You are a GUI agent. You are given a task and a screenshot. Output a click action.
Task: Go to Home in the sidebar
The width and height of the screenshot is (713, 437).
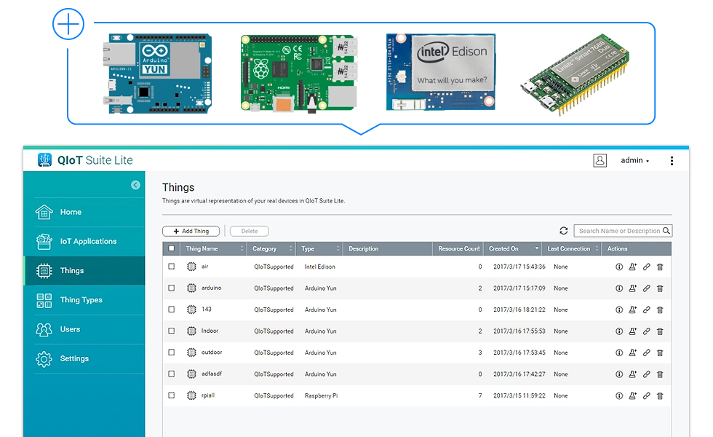click(x=86, y=212)
